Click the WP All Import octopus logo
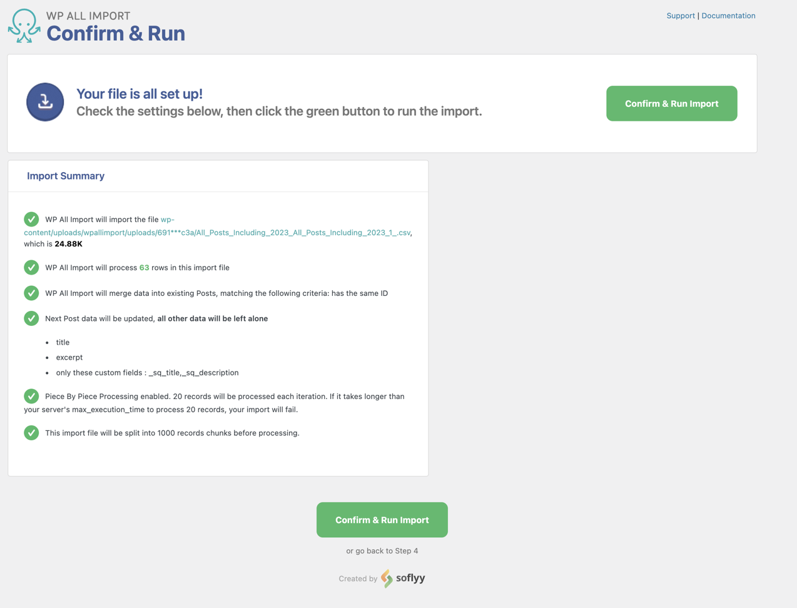This screenshot has height=608, width=797. (24, 26)
